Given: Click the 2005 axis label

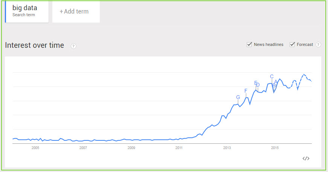Looking at the screenshot, I should point(35,148).
